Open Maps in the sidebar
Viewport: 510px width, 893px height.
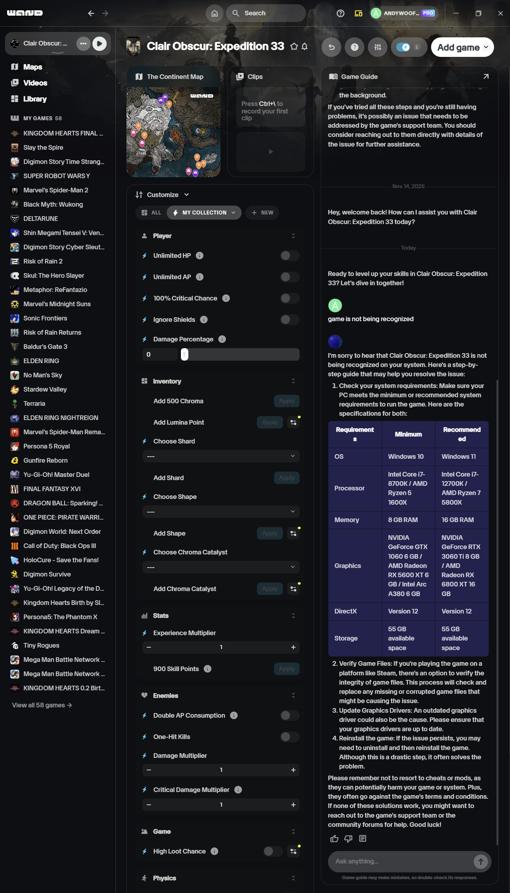(33, 67)
